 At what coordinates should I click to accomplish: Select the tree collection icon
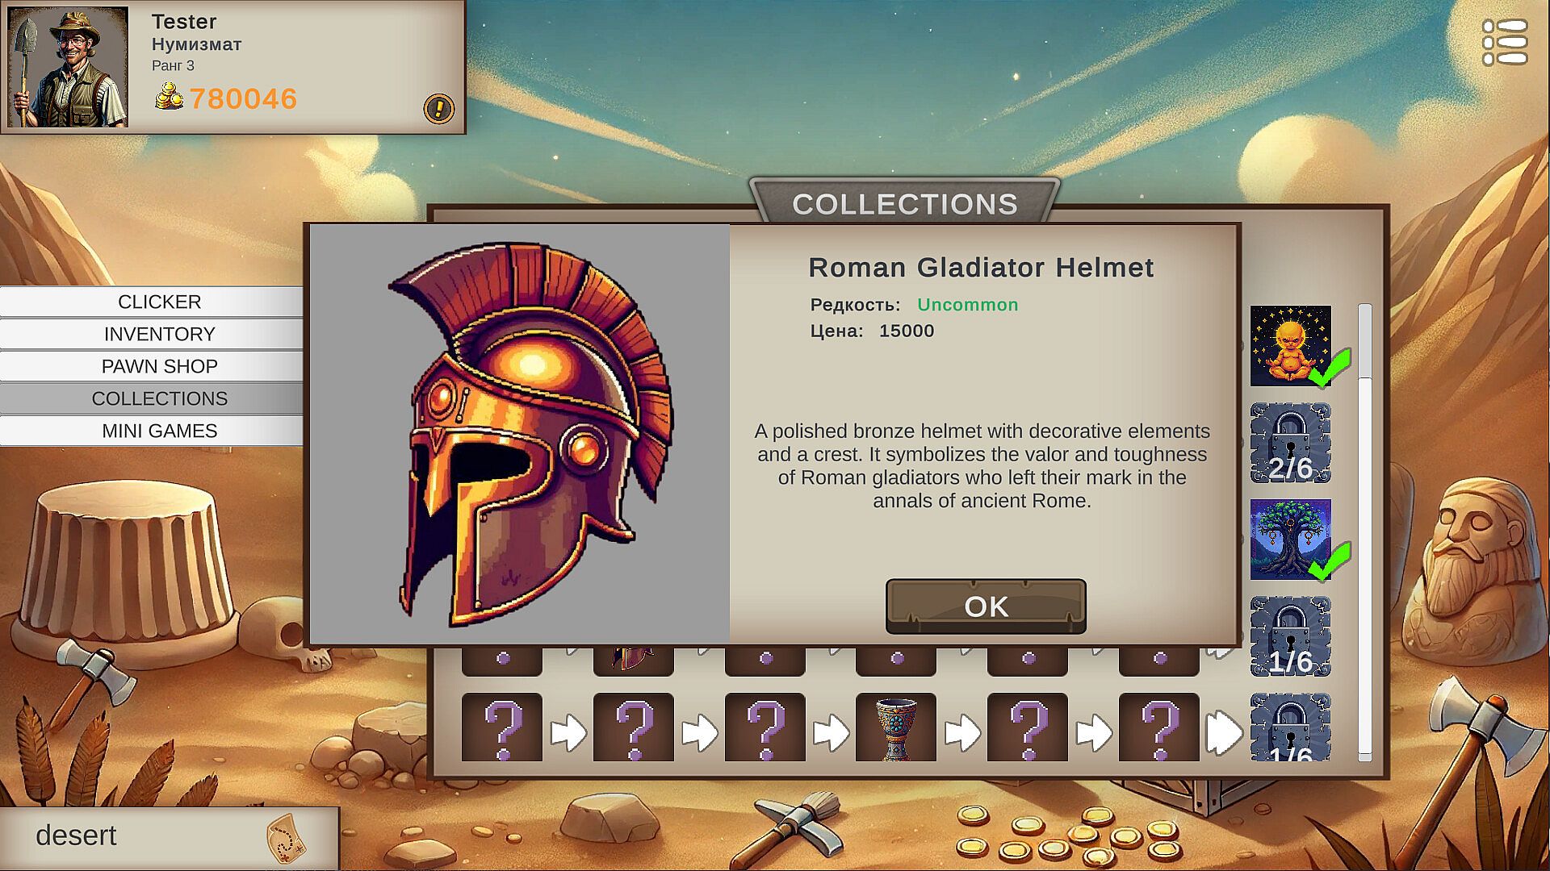pos(1291,540)
